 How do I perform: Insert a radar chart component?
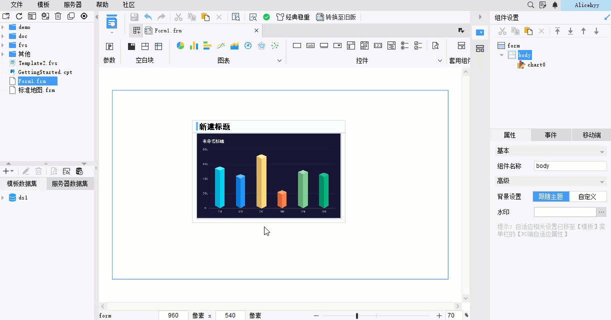pyautogui.click(x=261, y=45)
